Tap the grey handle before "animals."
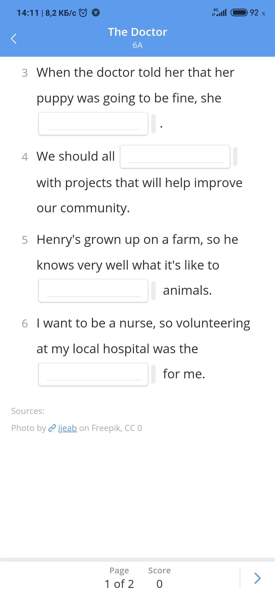 [x=153, y=291]
